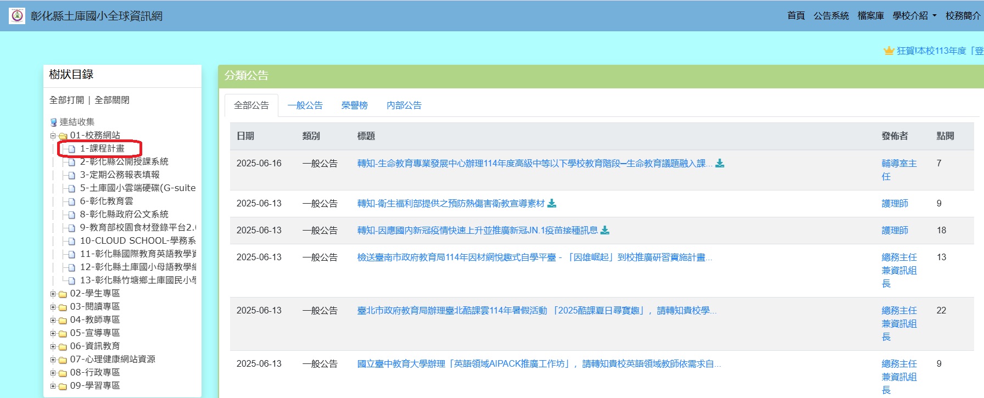Select the 一般公告 tab

305,105
